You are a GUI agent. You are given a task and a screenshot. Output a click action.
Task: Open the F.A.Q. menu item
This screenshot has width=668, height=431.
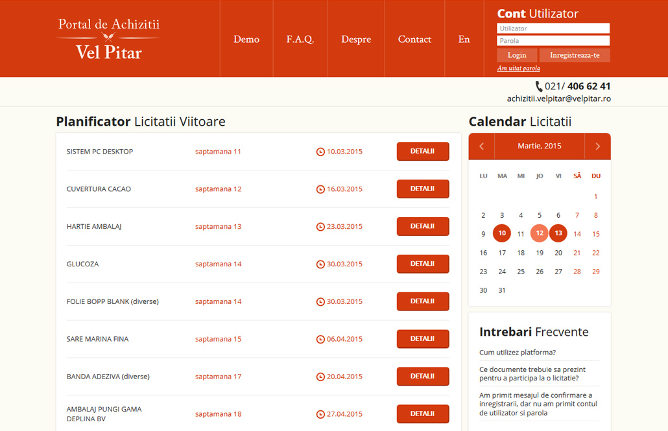[x=300, y=39]
